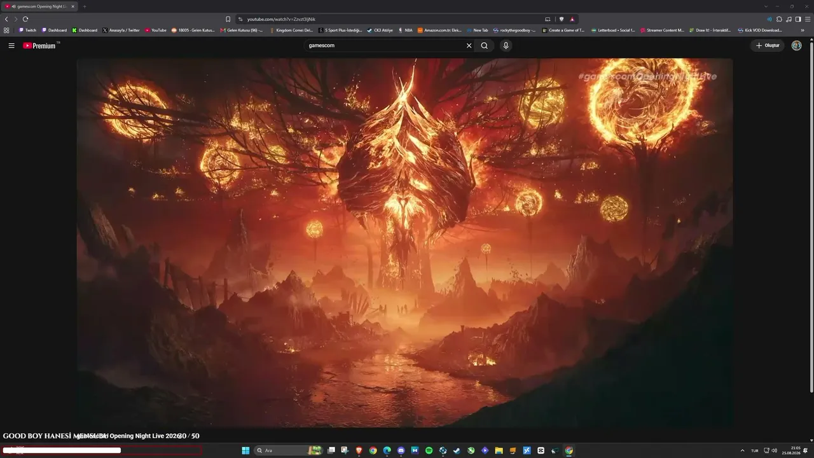814x458 pixels.
Task: Click the gamescom video player
Action: (405, 242)
